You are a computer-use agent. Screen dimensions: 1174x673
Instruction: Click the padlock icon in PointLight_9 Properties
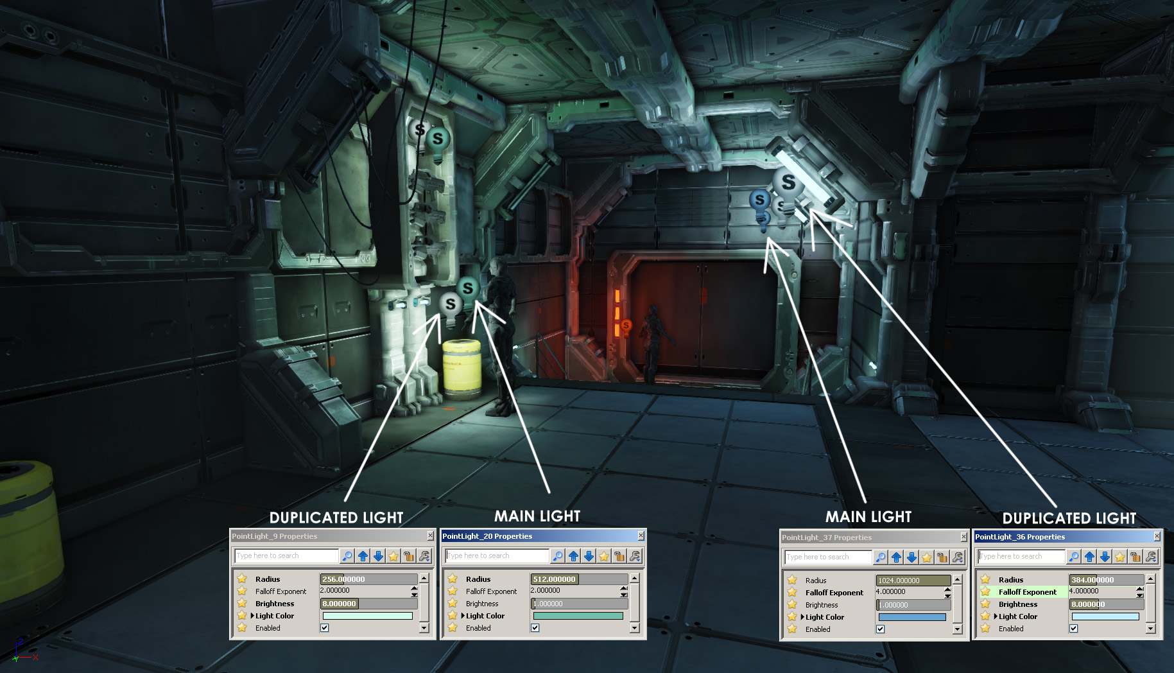[409, 556]
